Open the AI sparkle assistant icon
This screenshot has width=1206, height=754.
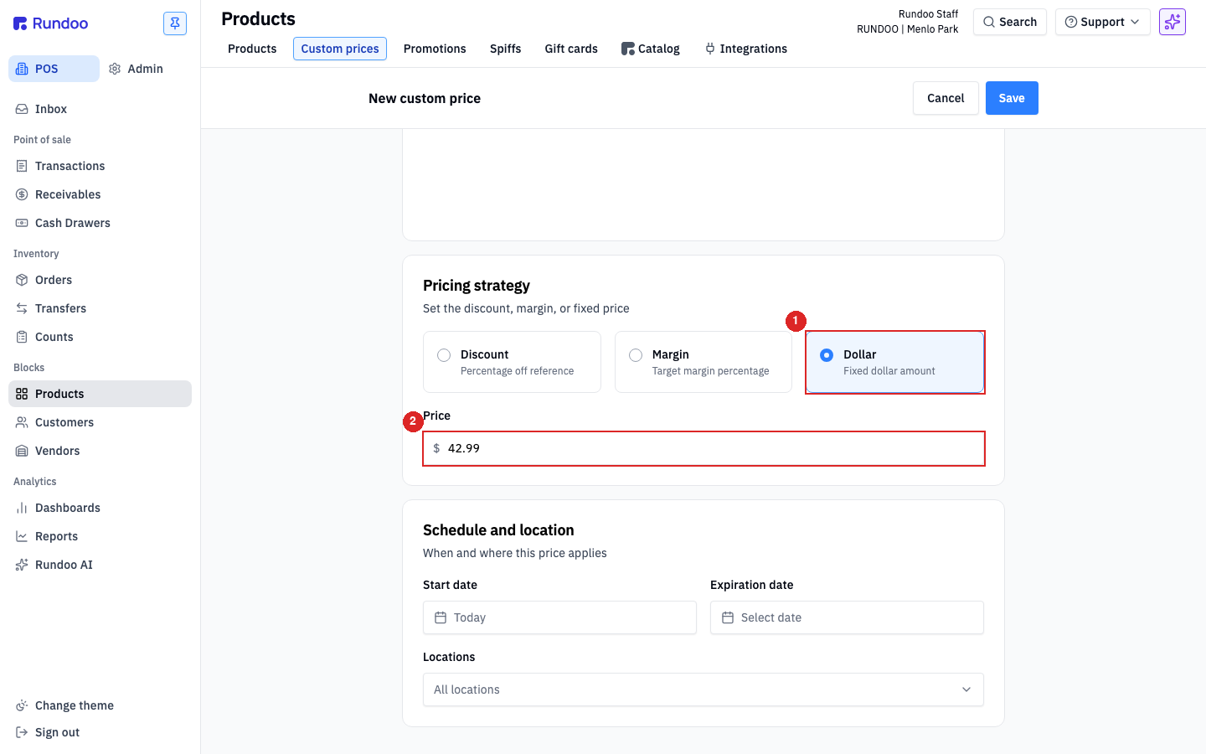point(1172,22)
